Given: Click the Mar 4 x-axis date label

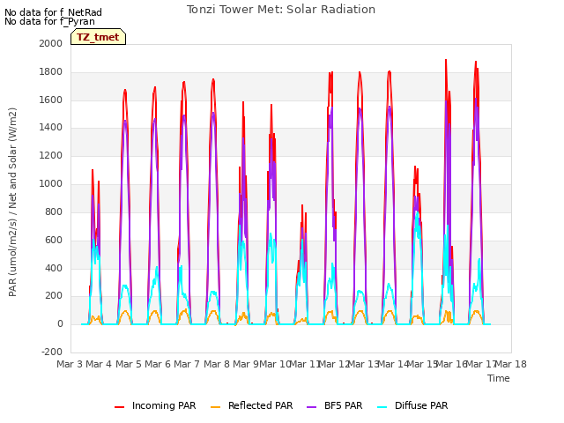Looking at the screenshot, I should pyautogui.click(x=99, y=364).
